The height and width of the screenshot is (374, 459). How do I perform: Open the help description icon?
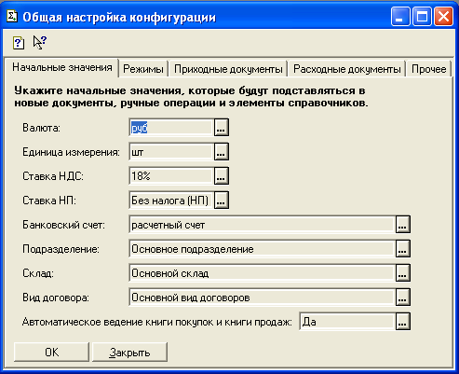pos(19,43)
